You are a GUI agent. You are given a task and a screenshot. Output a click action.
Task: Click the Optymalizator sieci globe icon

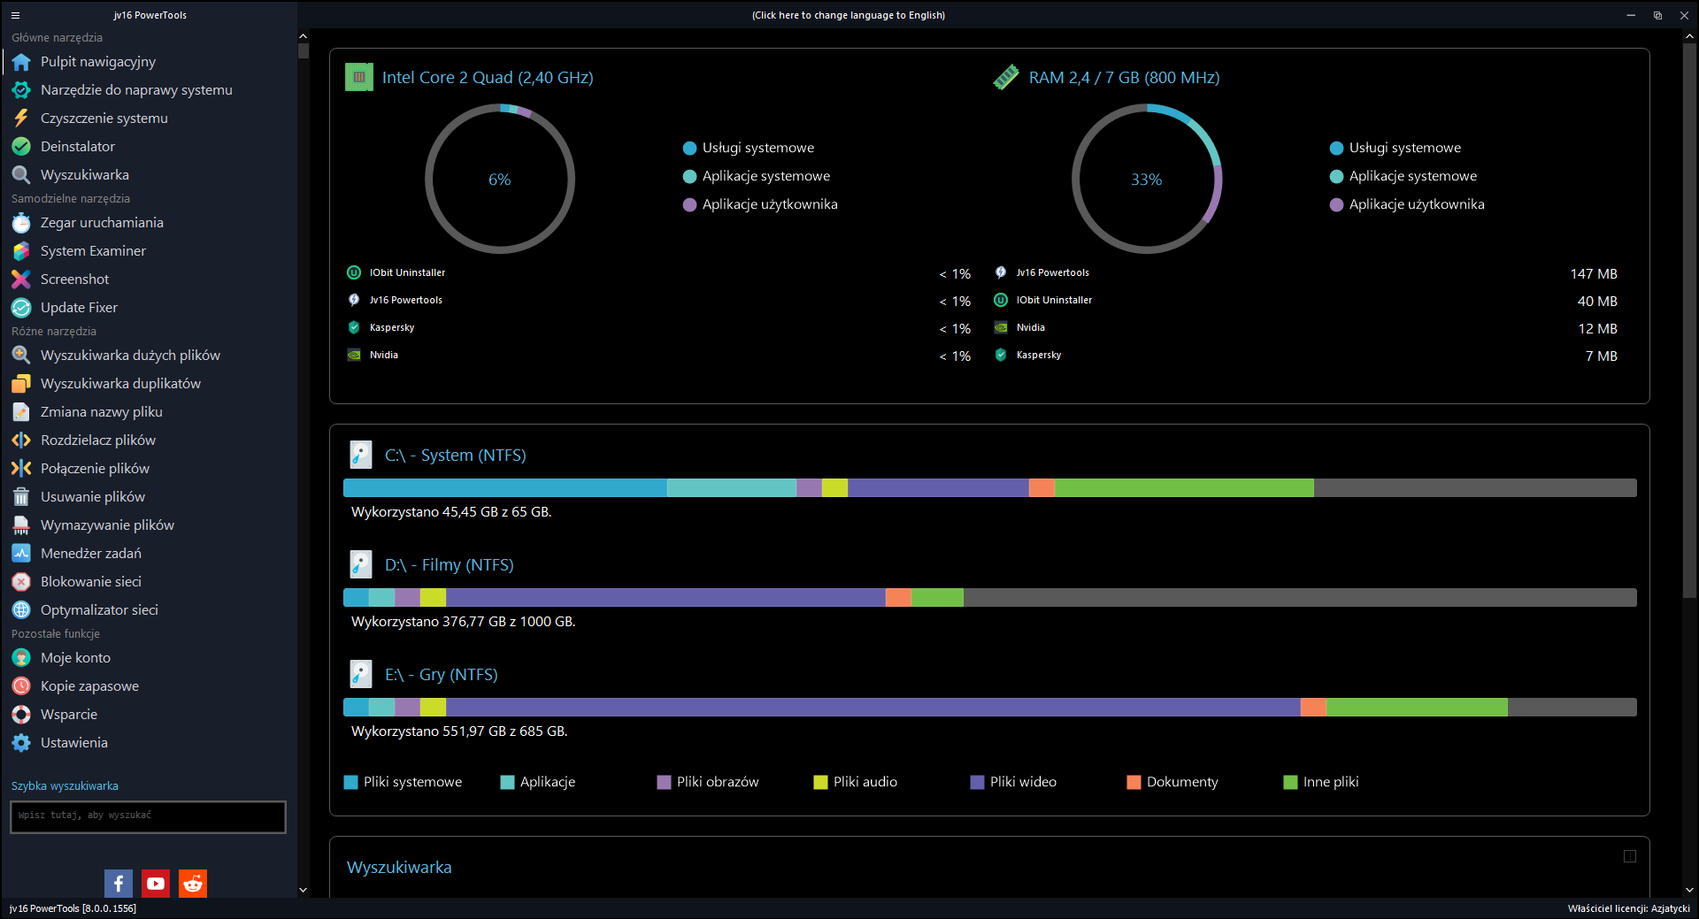(x=21, y=610)
